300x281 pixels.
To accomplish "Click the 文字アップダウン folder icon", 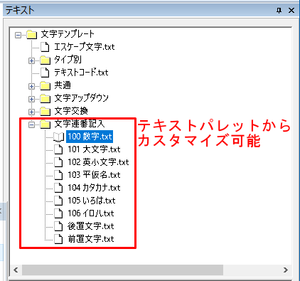I will [45, 99].
